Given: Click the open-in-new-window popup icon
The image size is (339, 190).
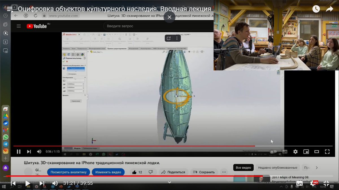Looking at the screenshot, I should pyautogui.click(x=169, y=38).
